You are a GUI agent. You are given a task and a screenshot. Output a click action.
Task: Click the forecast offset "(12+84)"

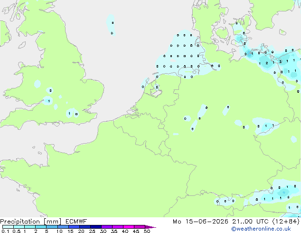(286, 222)
